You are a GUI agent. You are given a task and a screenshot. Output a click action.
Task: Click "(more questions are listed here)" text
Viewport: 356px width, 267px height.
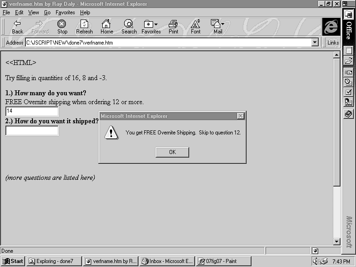(x=50, y=178)
